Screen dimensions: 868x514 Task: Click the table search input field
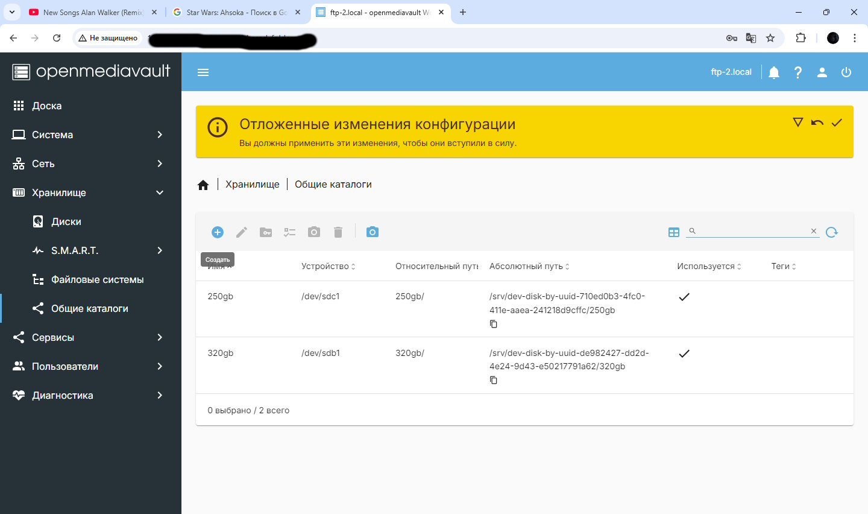point(752,231)
